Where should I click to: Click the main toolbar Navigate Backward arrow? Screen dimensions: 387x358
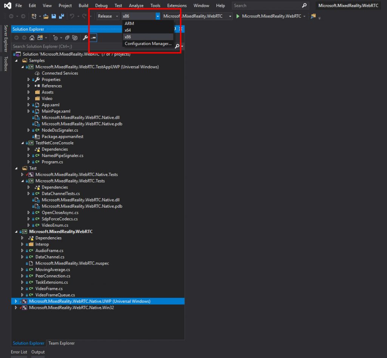point(11,16)
